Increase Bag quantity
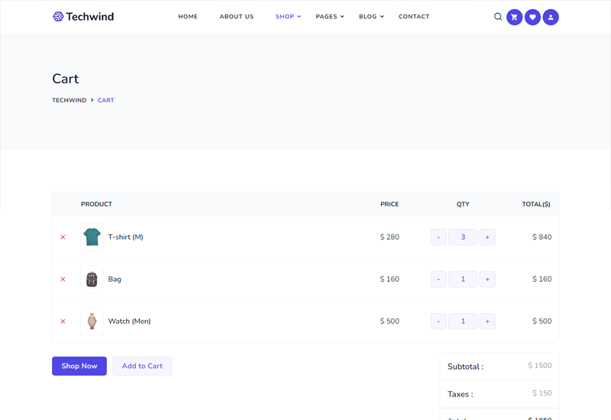The width and height of the screenshot is (611, 420). (487, 279)
